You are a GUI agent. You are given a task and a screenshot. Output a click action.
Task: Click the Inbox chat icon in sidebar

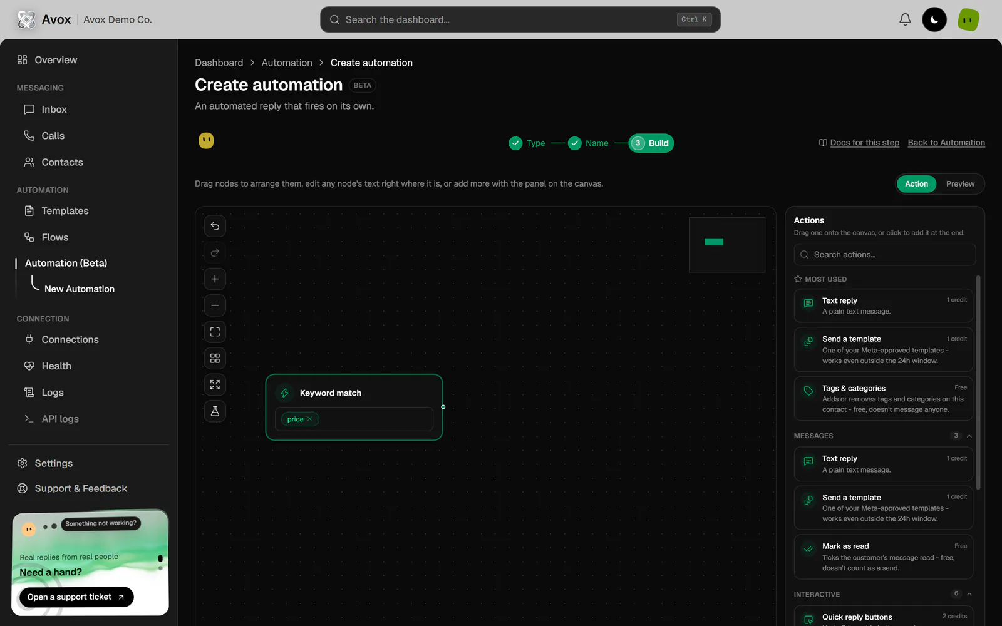29,110
